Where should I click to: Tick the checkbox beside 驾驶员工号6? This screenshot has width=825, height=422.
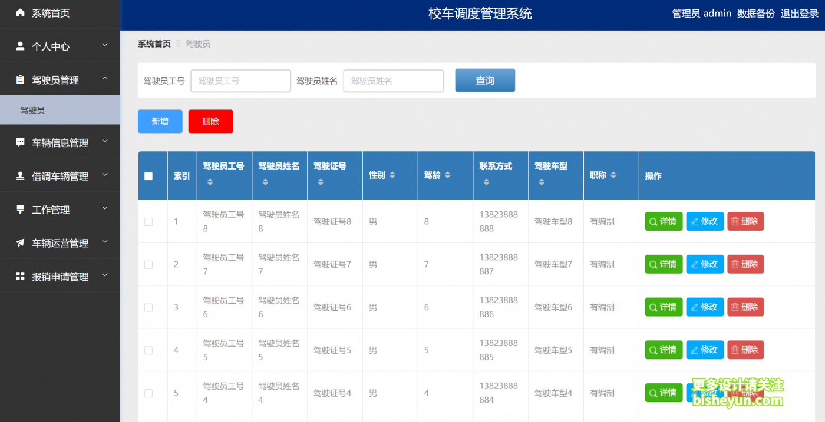pyautogui.click(x=148, y=307)
